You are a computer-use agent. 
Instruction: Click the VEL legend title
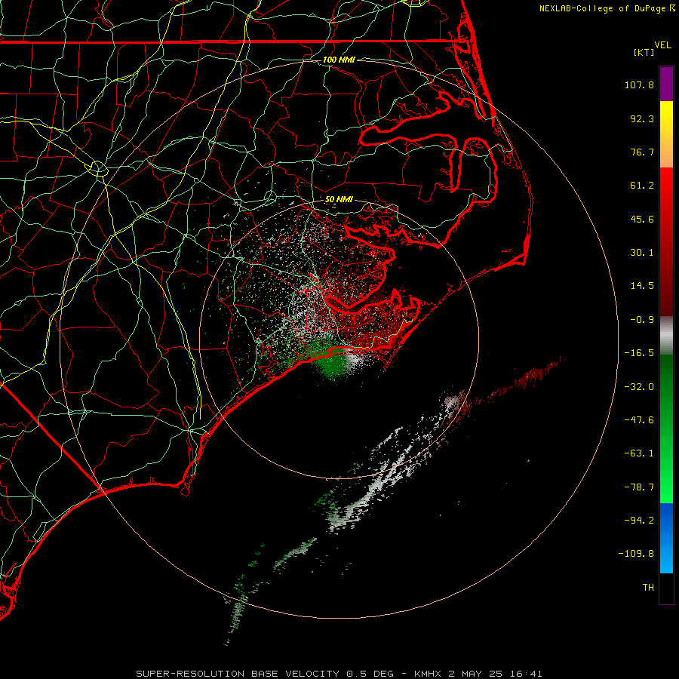click(662, 45)
